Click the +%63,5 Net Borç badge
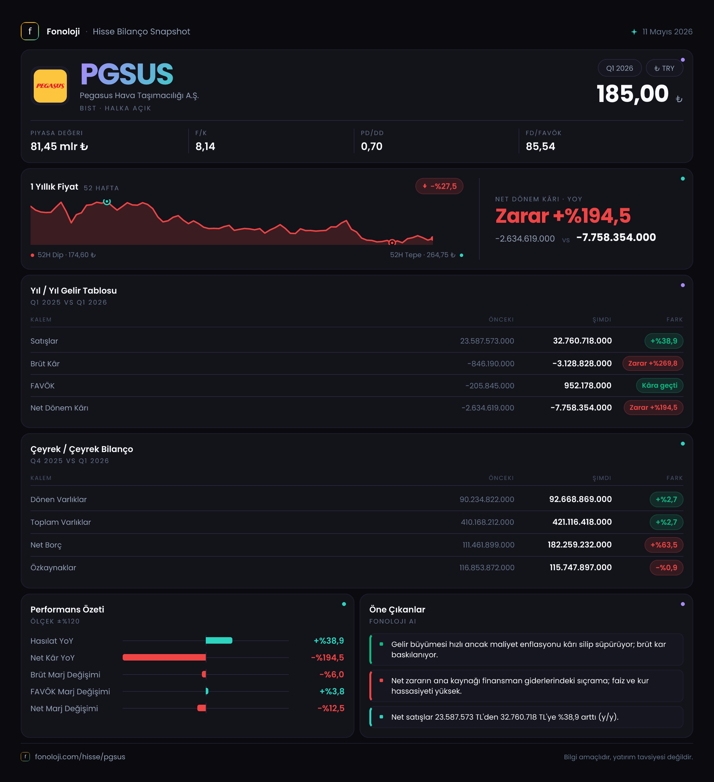 [x=664, y=545]
